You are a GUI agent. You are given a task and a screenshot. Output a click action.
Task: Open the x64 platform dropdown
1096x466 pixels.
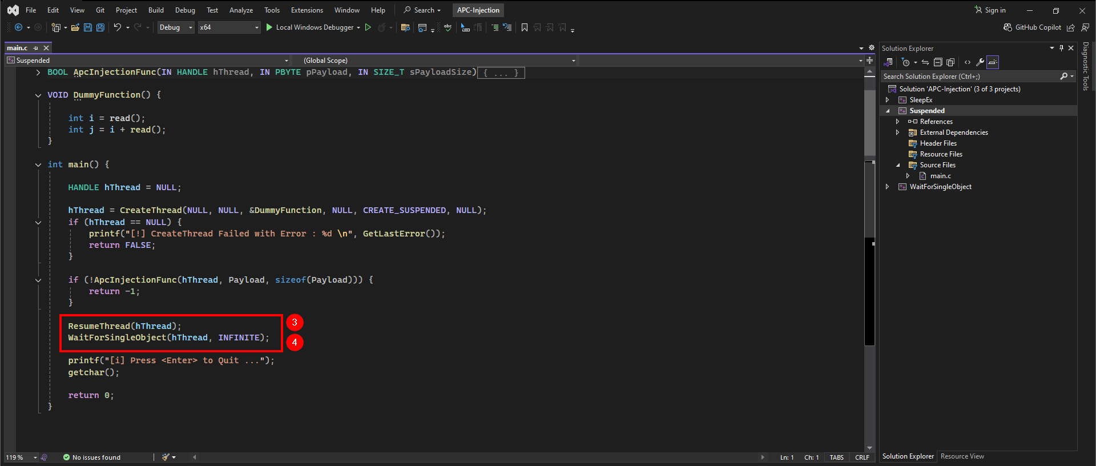[x=229, y=27]
